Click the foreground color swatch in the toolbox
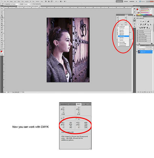Image resolution: width=154 pixels, height=158 pixels. click(x=2, y=51)
